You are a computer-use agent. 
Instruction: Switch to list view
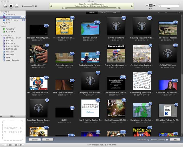(147, 6)
